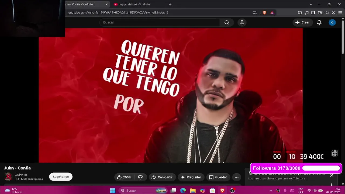Open Task View on the taskbar
Image resolution: width=345 pixels, height=194 pixels.
[x=173, y=190]
